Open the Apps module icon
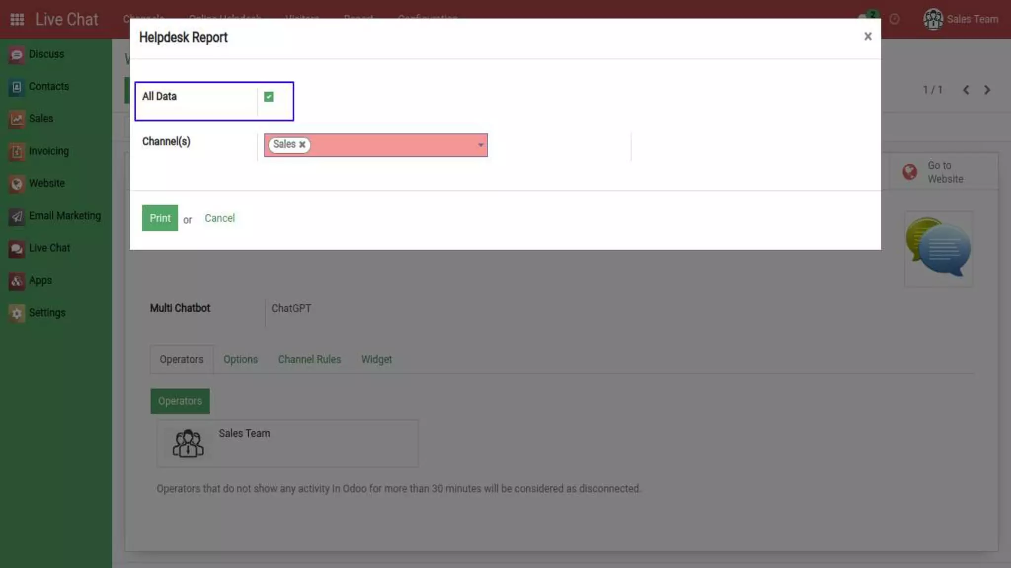 [17, 281]
